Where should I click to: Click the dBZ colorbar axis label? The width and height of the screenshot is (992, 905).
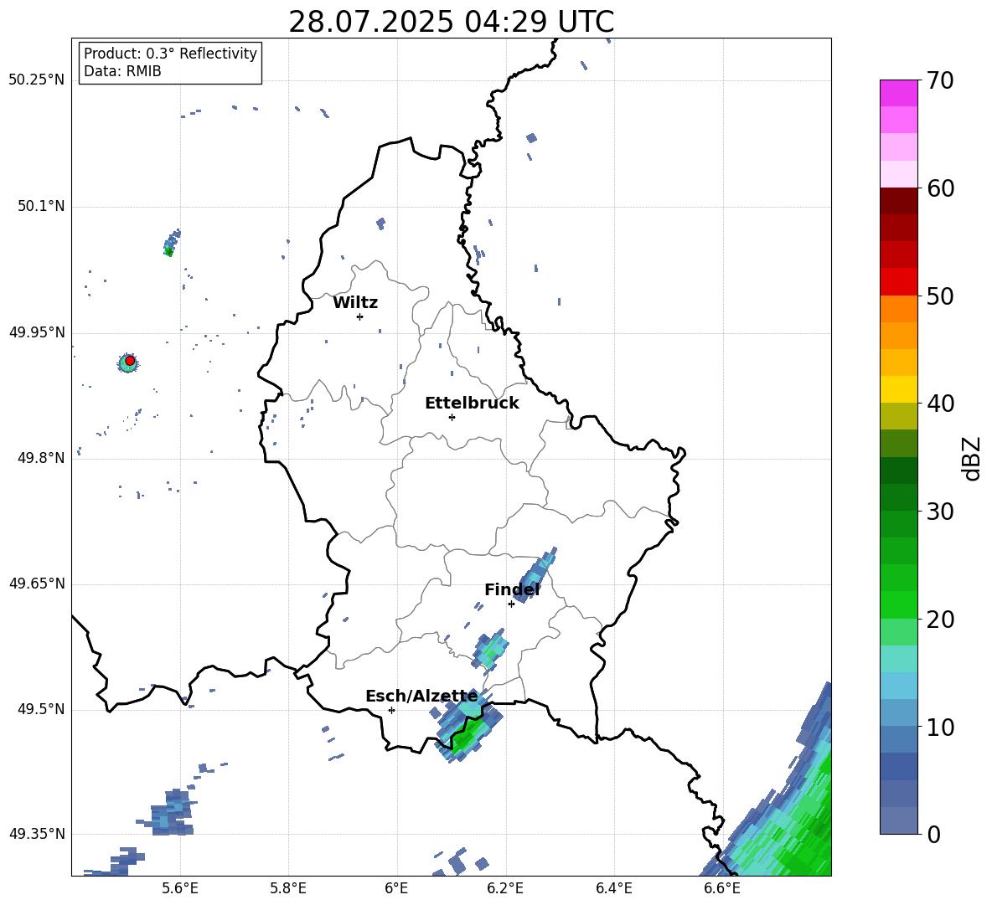973,458
